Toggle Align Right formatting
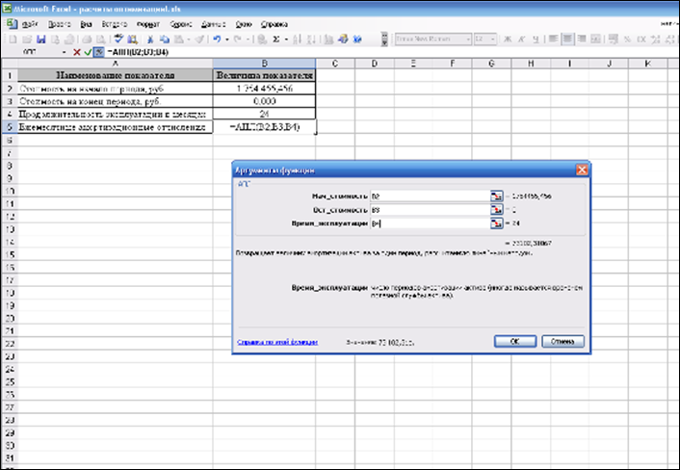 coord(582,39)
